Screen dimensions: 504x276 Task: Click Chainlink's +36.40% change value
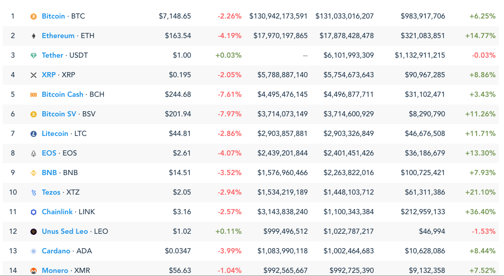[x=482, y=212]
